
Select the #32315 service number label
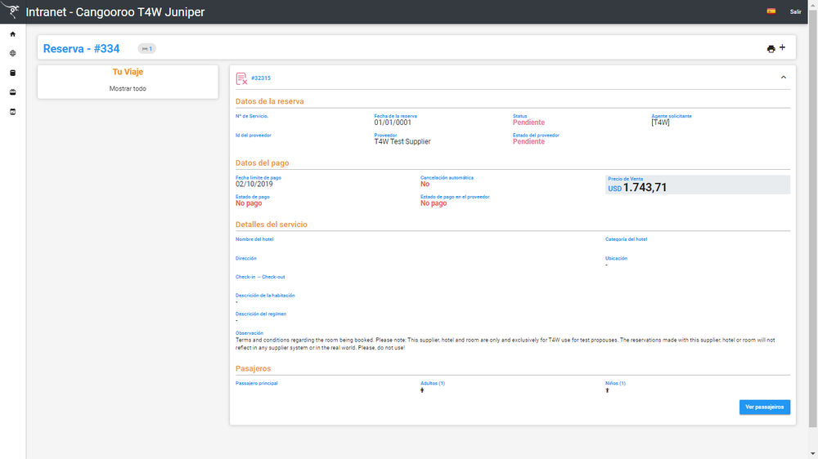coord(261,78)
